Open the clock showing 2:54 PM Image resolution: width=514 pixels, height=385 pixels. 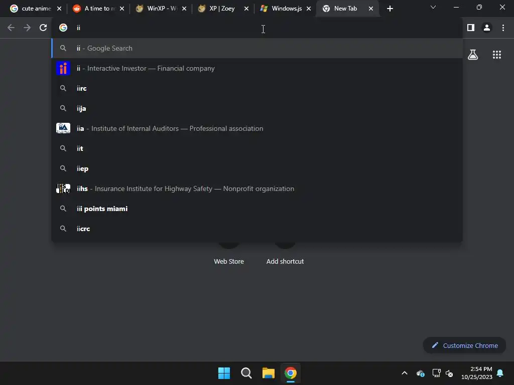[x=477, y=373]
